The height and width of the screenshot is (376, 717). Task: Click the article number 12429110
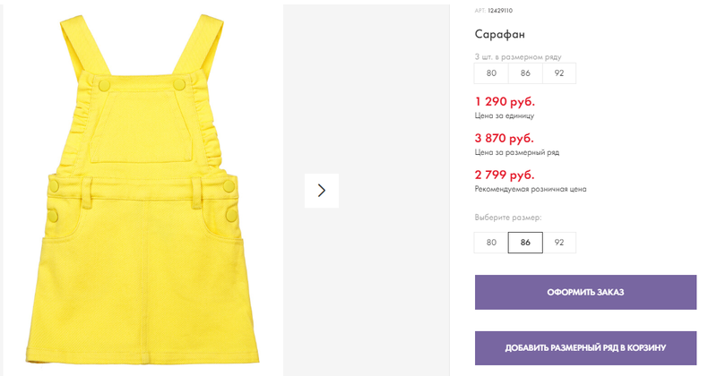[500, 11]
